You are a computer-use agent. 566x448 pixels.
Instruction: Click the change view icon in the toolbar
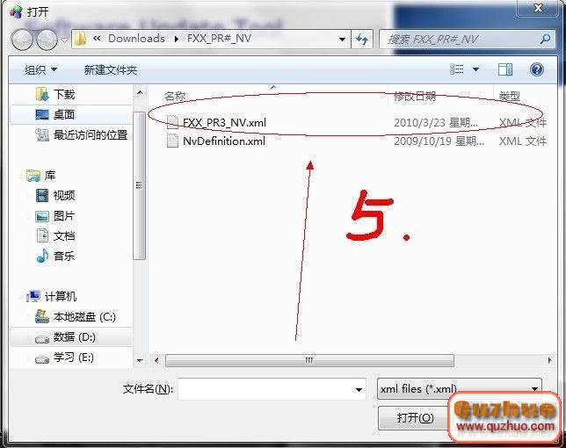click(x=457, y=69)
